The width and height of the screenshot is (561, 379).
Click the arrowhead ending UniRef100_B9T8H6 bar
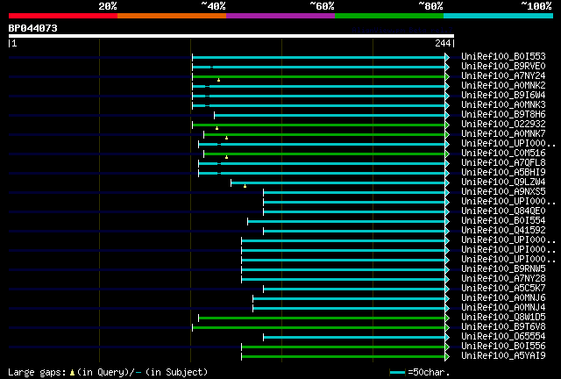[447, 115]
